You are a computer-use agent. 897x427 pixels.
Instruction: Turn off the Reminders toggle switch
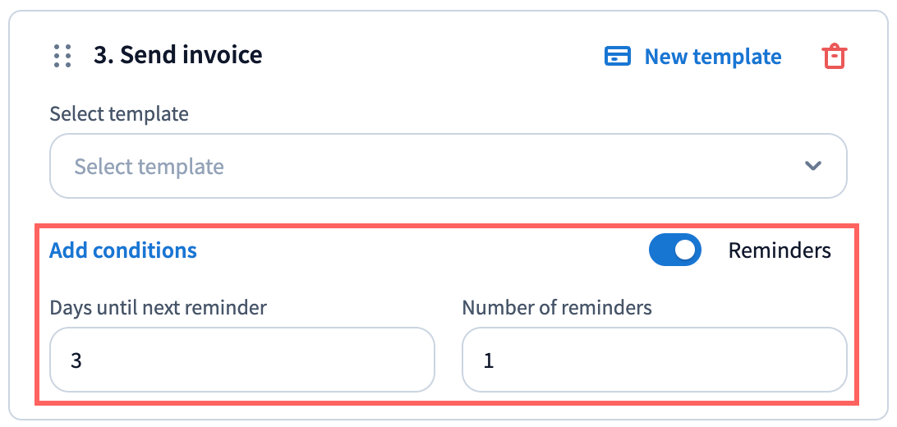click(x=674, y=250)
